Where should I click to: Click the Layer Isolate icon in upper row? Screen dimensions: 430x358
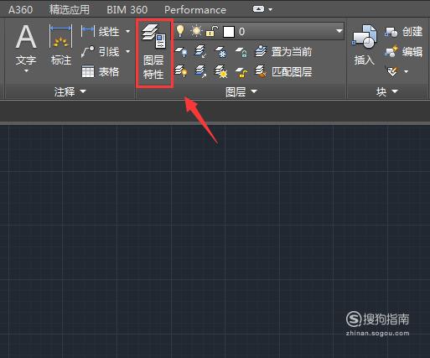200,52
